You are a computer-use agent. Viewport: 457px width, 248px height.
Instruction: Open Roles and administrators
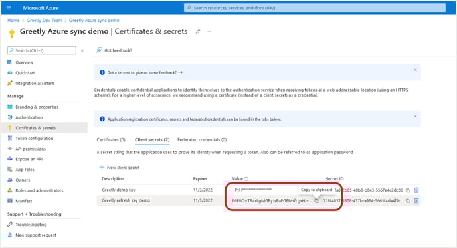39,191
